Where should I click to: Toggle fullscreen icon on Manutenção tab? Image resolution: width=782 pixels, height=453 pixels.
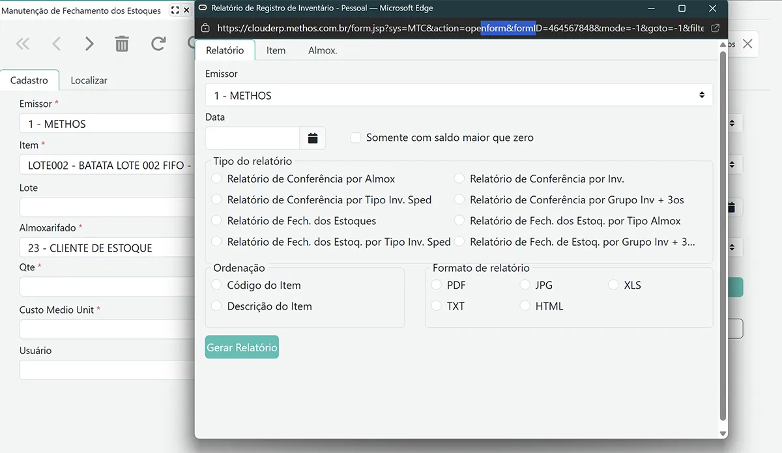click(174, 10)
